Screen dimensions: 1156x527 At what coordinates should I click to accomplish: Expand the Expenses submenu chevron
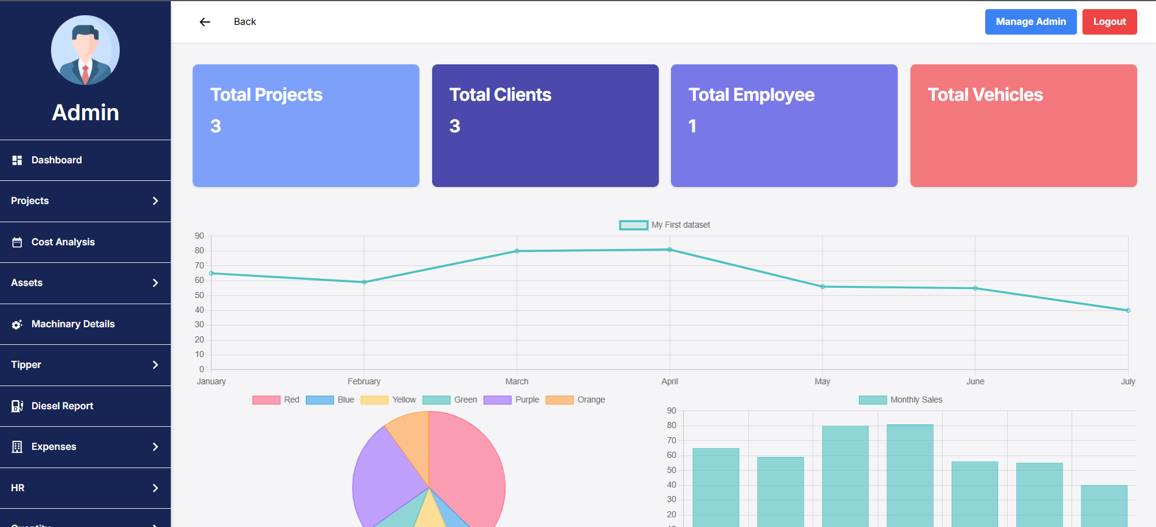pyautogui.click(x=155, y=447)
